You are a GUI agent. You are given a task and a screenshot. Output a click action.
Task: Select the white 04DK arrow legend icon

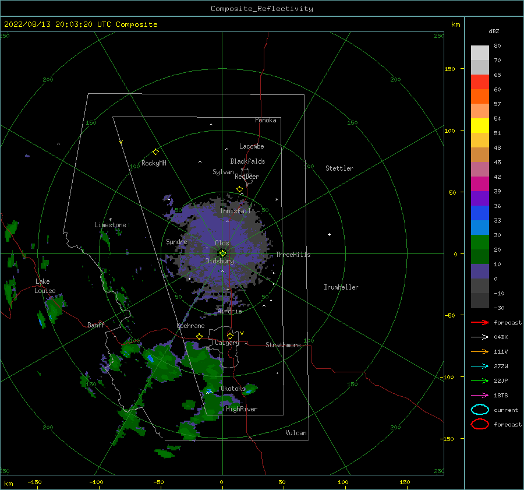tap(480, 337)
